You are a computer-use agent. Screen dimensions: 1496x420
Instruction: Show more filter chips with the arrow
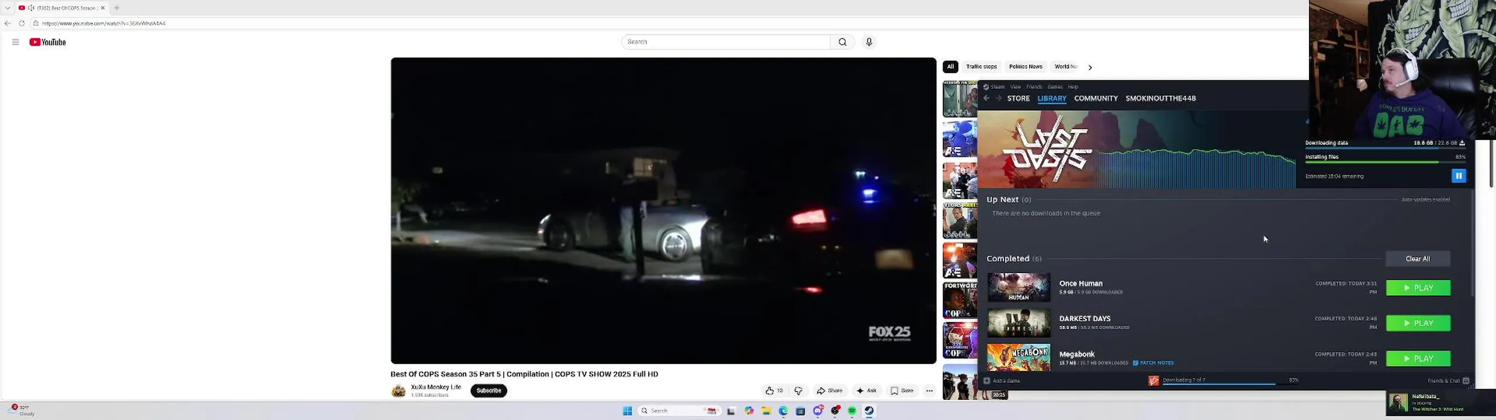[x=1090, y=67]
